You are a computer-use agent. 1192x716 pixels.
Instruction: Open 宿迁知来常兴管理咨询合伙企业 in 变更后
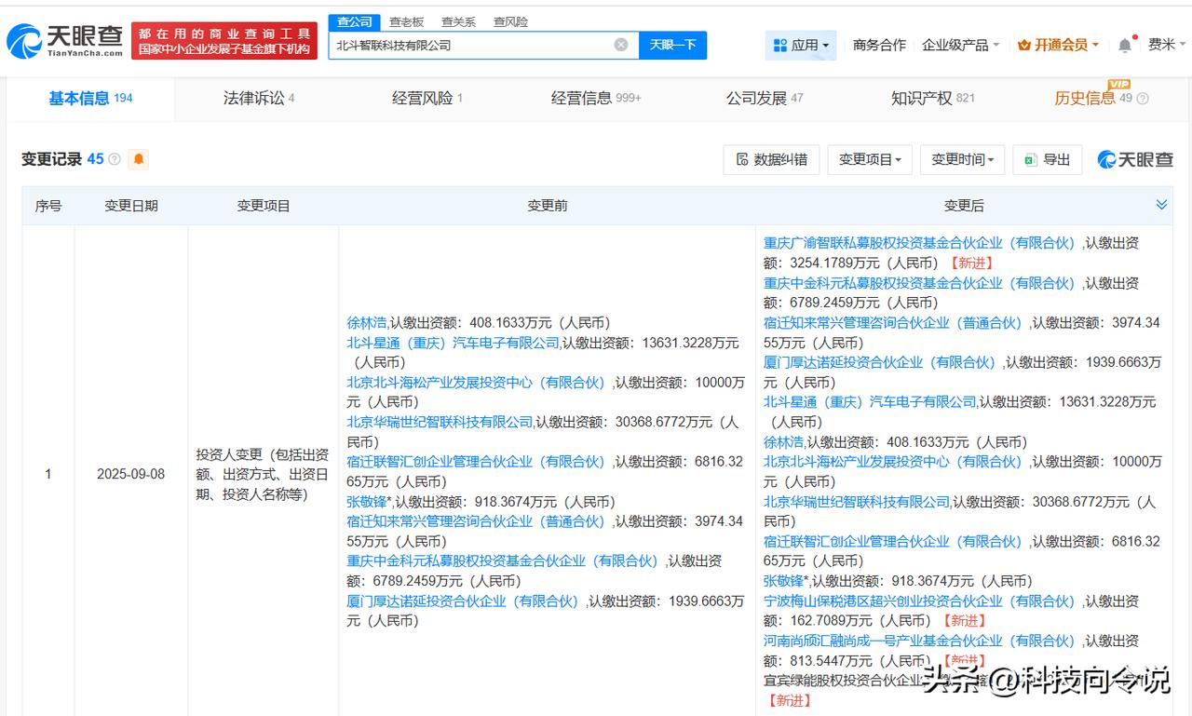click(893, 323)
